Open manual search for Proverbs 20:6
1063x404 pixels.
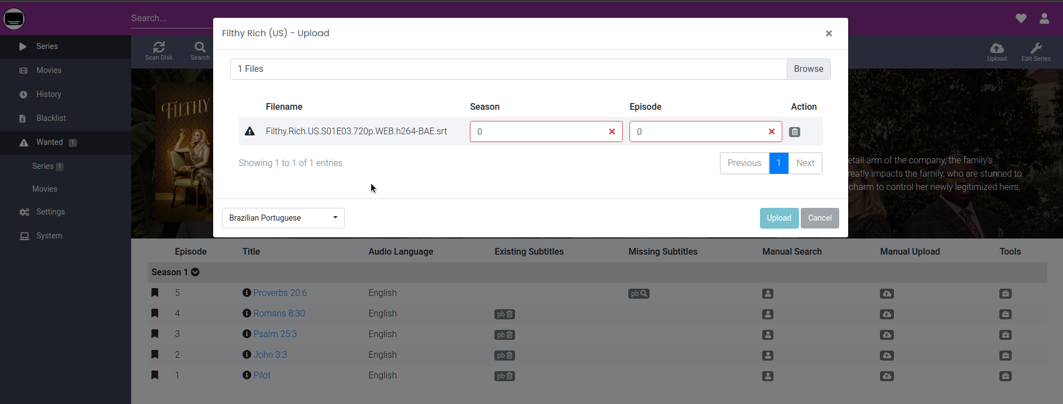click(x=768, y=294)
